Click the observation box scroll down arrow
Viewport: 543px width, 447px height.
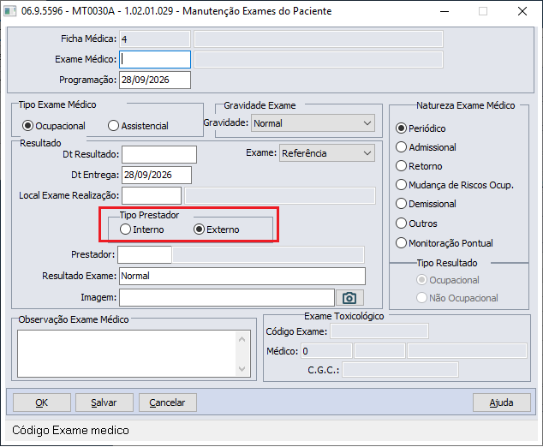pos(242,369)
